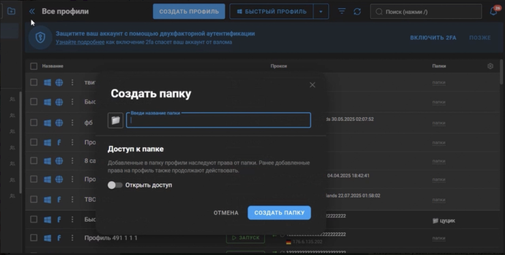Click the "Название" column header

(53, 66)
